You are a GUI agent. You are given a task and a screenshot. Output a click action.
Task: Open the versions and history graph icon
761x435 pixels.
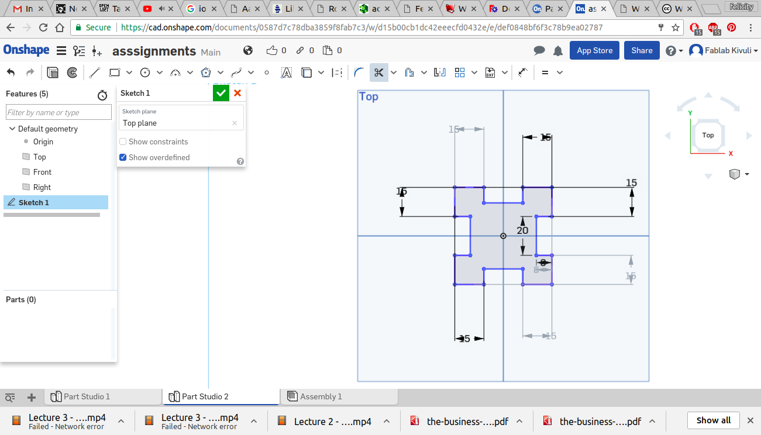pos(79,51)
